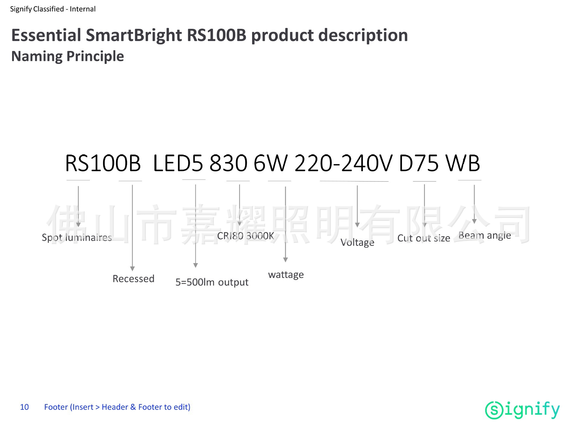Screen dimensions: 579x434
Task: Click the "Signify Classified - Internal" header text
Action: [53, 9]
